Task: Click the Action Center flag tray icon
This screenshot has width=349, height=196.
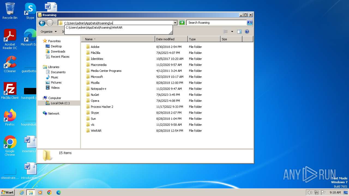Action: click(323, 192)
